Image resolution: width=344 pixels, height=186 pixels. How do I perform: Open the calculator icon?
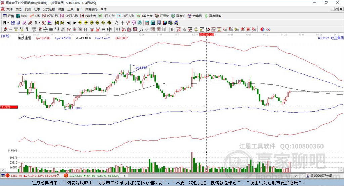(x=153, y=23)
